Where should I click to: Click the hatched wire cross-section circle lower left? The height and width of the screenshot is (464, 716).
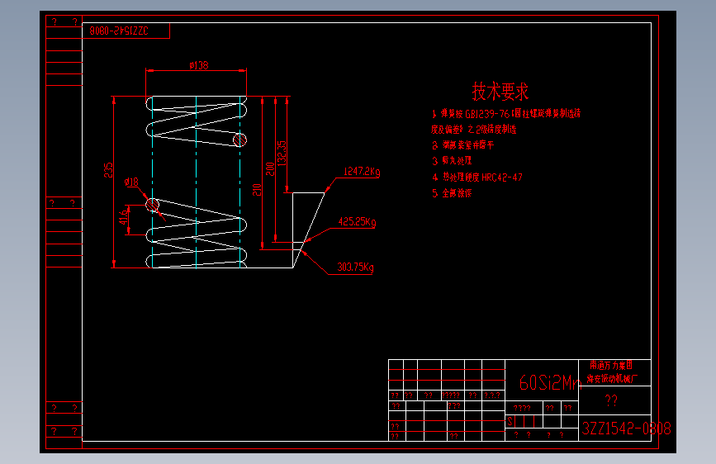pos(153,205)
